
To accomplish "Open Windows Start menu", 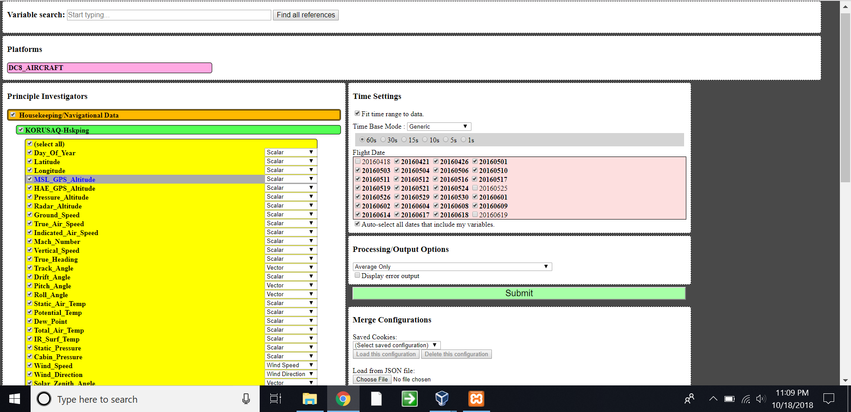I will tap(15, 399).
